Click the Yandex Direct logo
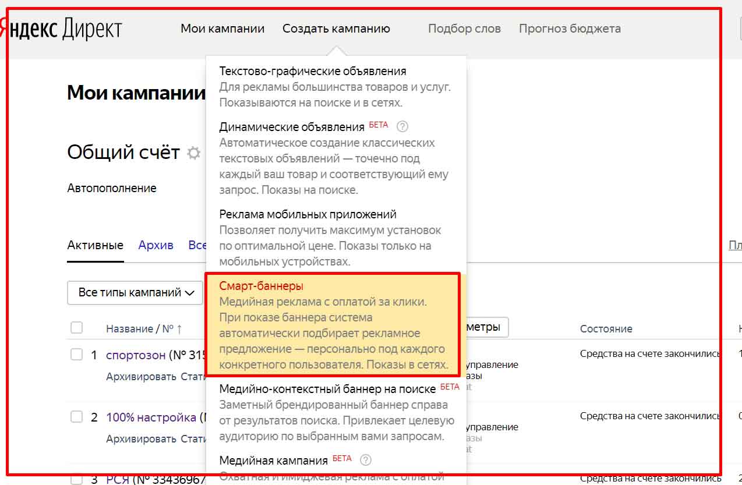The height and width of the screenshot is (485, 742). (61, 29)
